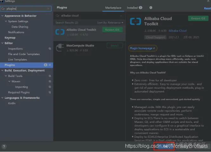Select the Alibaba Cloud Toolkit result
This screenshot has width=211, height=152.
[89, 33]
